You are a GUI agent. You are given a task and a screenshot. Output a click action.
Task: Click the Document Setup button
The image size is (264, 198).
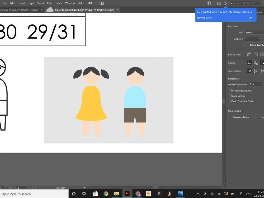click(241, 117)
